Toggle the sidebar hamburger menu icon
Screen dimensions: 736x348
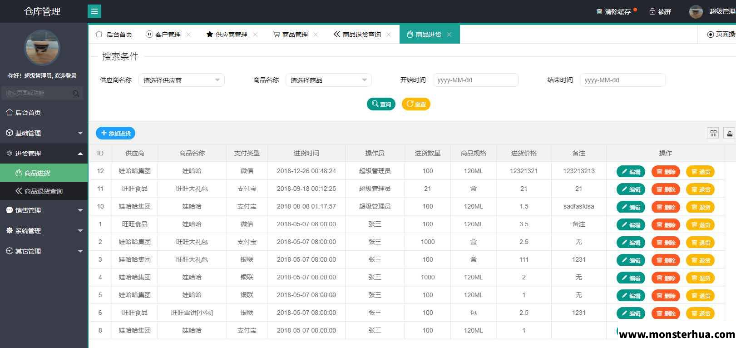click(94, 11)
